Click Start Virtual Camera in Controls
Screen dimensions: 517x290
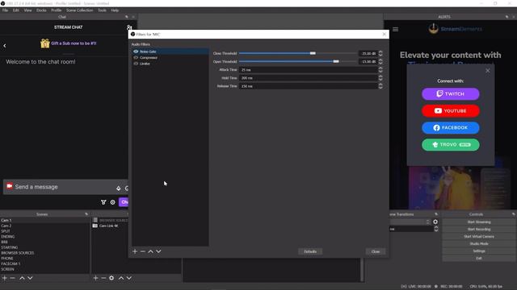pyautogui.click(x=479, y=236)
